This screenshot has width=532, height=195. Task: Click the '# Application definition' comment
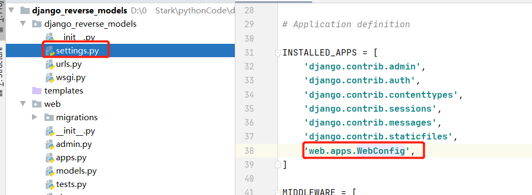tap(346, 25)
